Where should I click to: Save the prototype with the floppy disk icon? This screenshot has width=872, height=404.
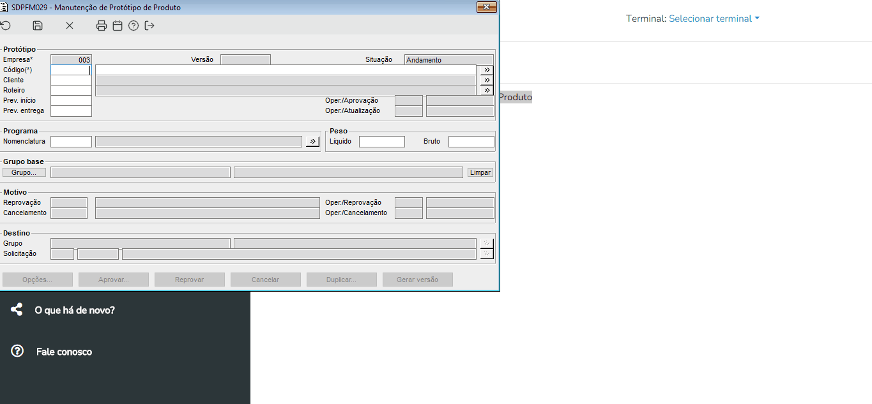[x=38, y=26]
